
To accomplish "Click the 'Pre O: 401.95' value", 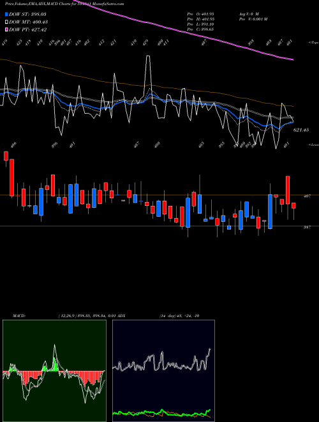I will 200,13.
